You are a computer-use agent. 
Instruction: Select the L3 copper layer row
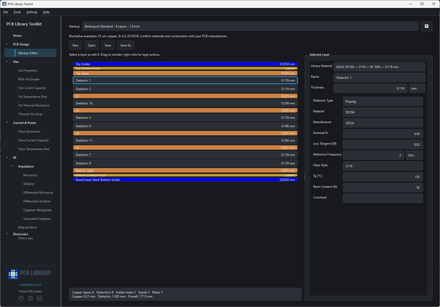click(185, 110)
